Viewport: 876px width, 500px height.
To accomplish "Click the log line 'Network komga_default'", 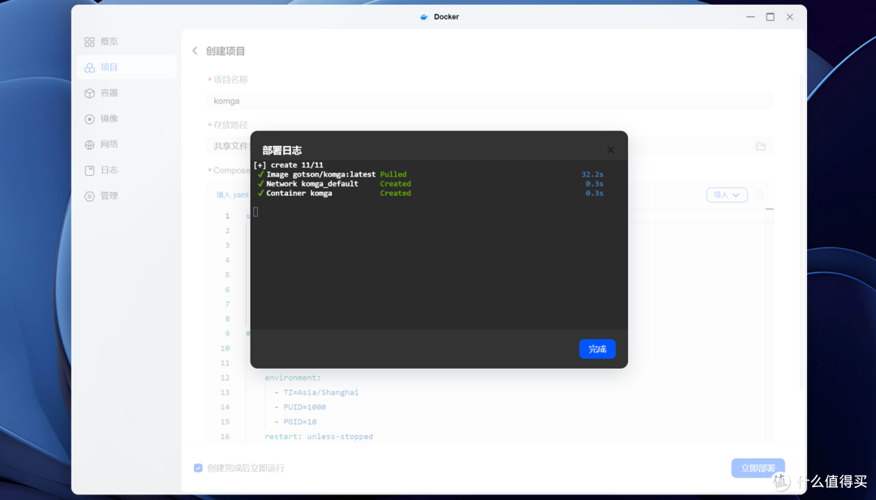I will click(312, 184).
